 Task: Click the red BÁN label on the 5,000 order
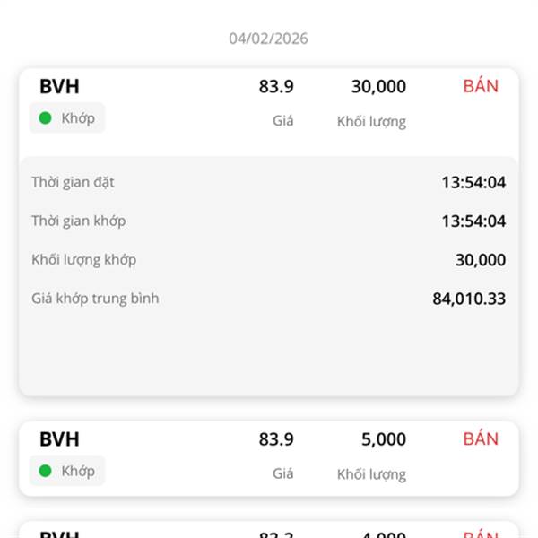(481, 439)
